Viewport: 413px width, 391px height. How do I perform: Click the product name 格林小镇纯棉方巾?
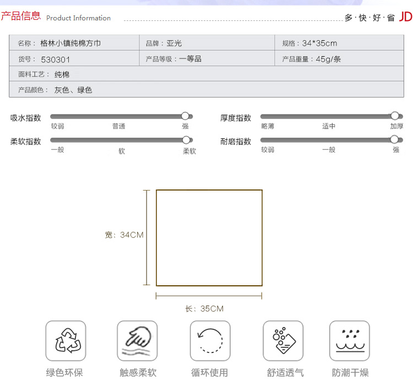coord(70,43)
